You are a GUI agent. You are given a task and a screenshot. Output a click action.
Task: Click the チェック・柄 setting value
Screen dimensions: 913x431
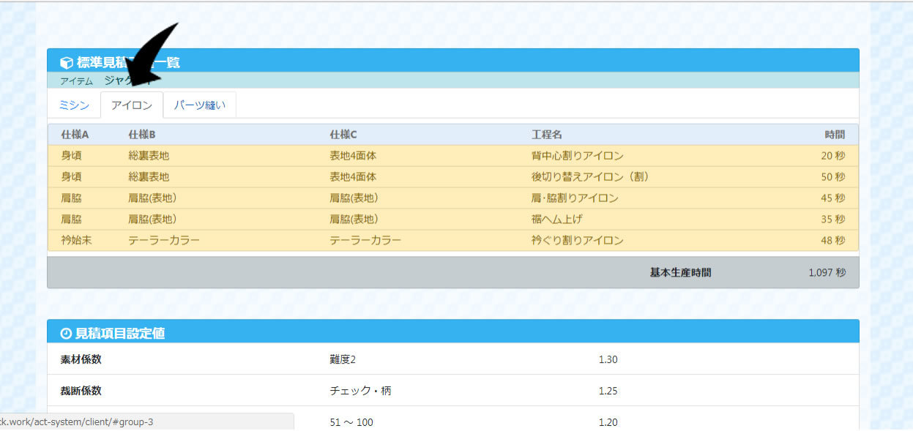click(360, 391)
